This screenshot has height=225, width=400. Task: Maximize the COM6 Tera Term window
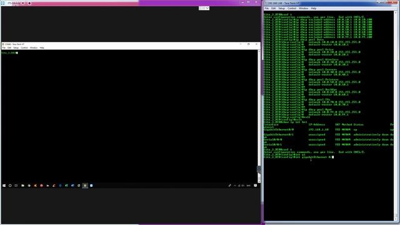[249, 44]
